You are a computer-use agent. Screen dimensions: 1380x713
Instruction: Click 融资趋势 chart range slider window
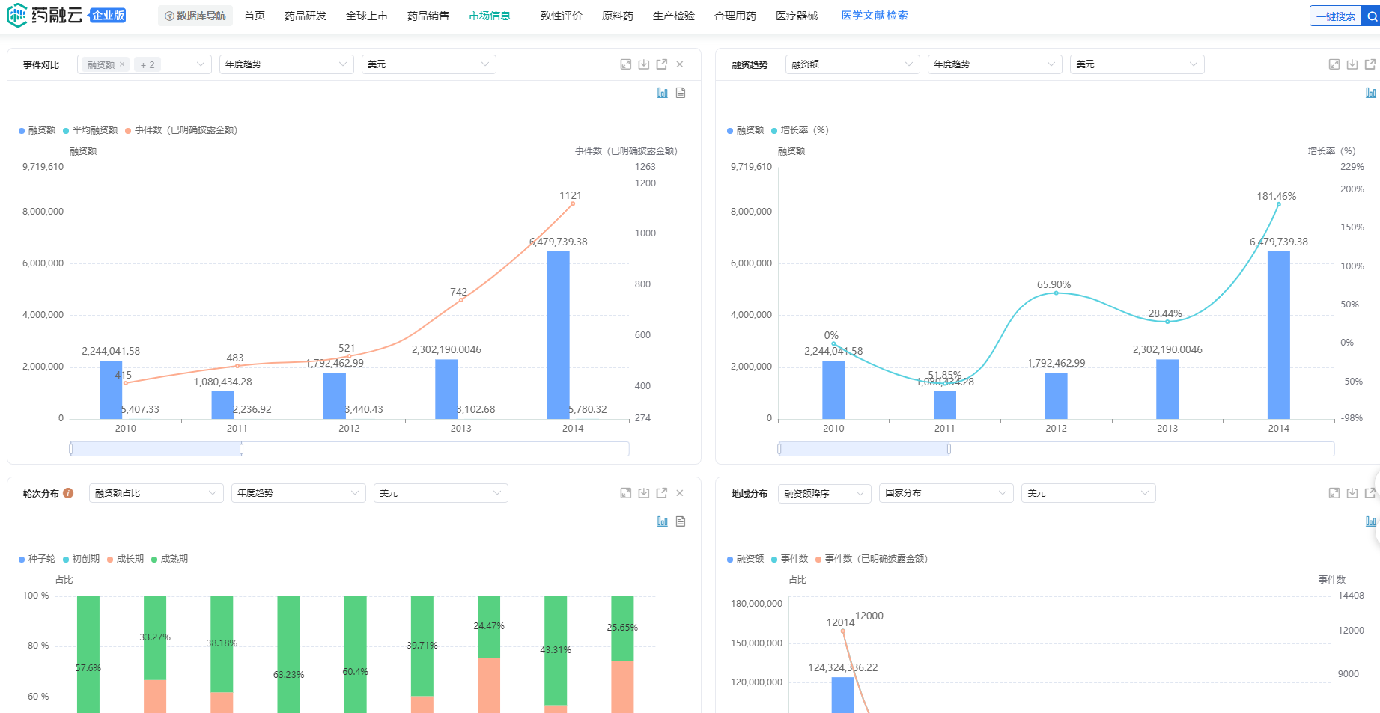click(864, 449)
